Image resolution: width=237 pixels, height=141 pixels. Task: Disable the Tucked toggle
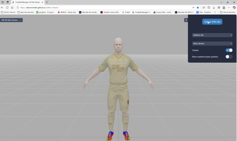[229, 50]
